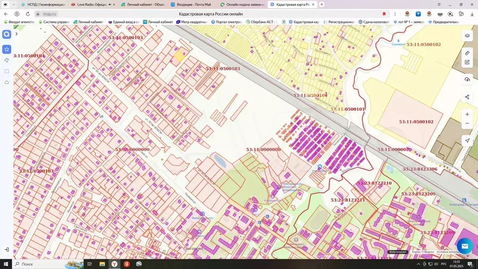
Task: Open Феодал агентство bookmark
Action: pos(19,22)
